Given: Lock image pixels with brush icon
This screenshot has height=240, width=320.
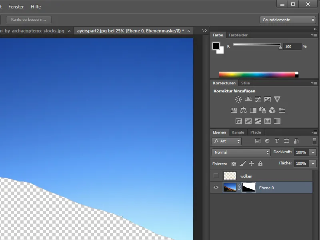Looking at the screenshot, I should [243, 164].
